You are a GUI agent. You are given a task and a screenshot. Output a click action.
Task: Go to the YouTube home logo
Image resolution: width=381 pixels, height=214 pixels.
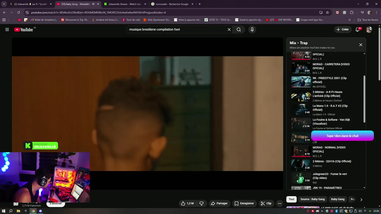pyautogui.click(x=23, y=29)
